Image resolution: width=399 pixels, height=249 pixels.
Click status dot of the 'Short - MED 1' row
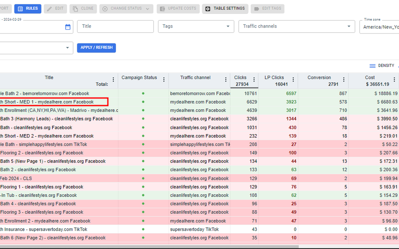pos(143,102)
